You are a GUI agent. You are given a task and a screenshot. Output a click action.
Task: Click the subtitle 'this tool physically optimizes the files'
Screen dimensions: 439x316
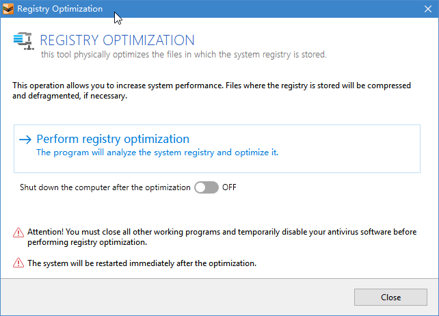coord(183,54)
